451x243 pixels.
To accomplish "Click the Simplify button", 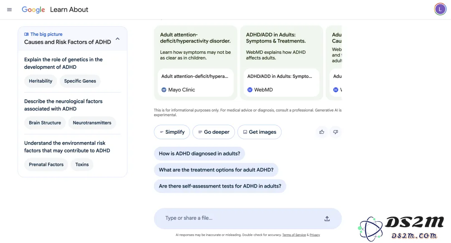I will coord(172,132).
